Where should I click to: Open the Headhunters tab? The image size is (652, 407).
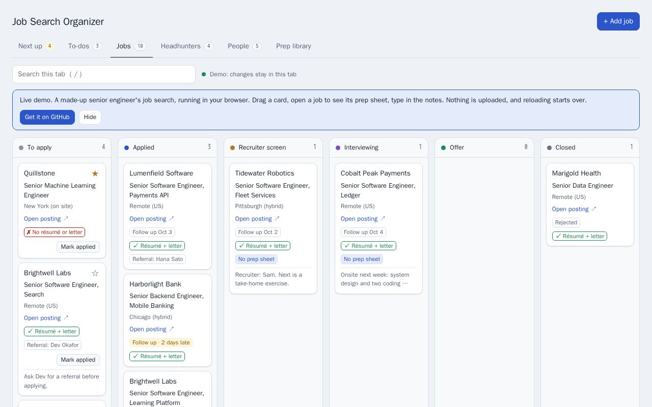[x=187, y=46]
